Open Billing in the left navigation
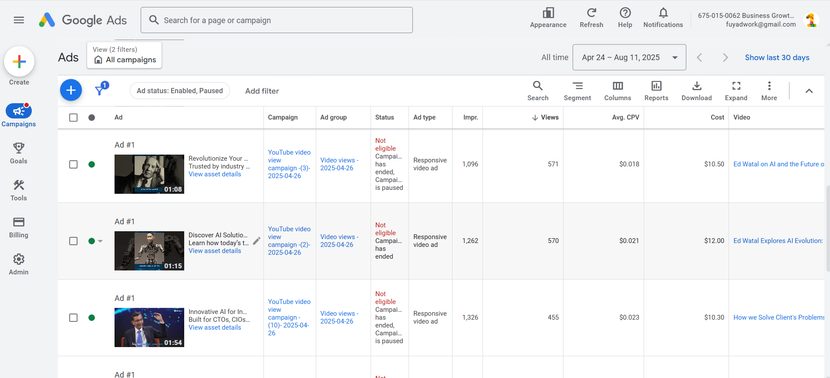830x378 pixels. pyautogui.click(x=19, y=227)
